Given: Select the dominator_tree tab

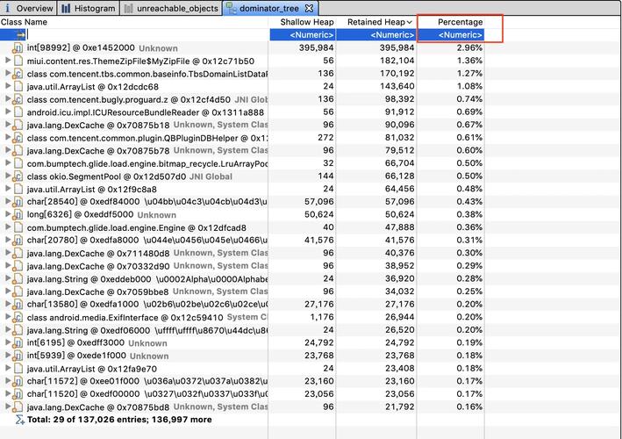Looking at the screenshot, I should (x=263, y=8).
